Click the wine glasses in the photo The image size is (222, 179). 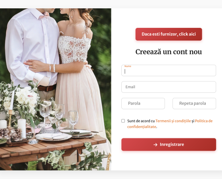(x=59, y=116)
